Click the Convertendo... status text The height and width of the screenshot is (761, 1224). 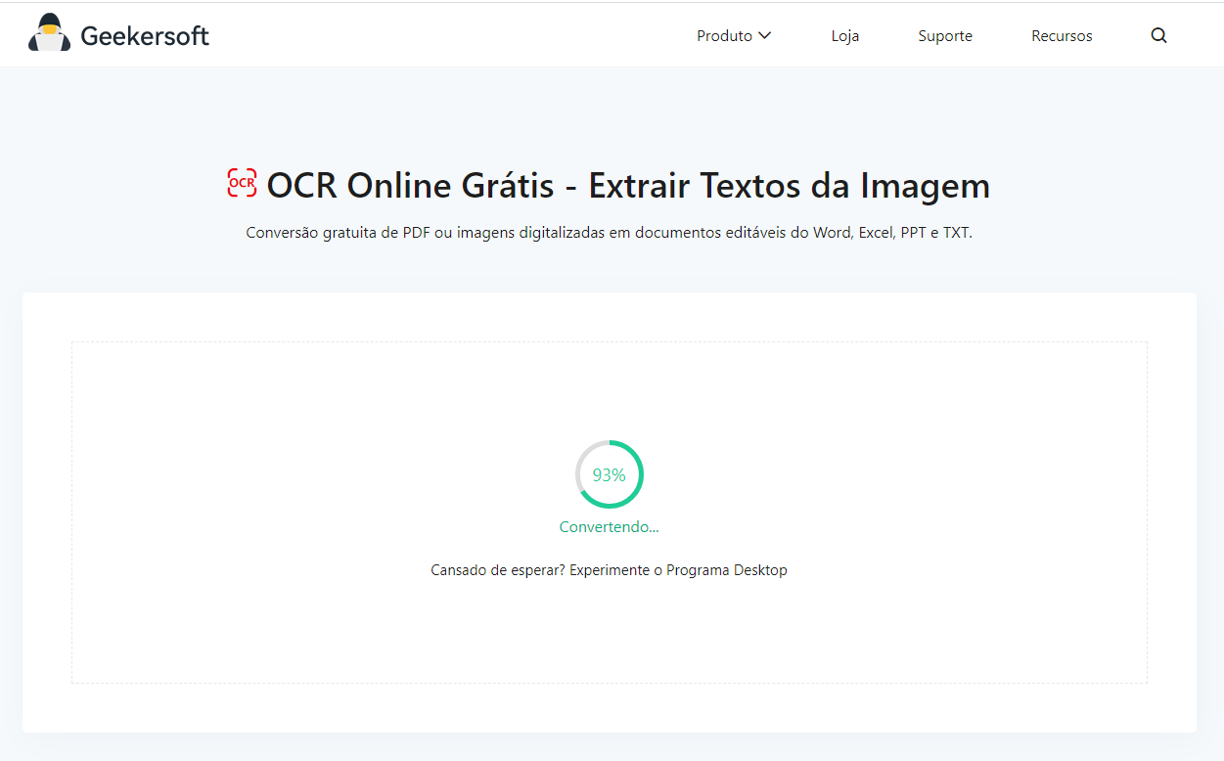click(609, 527)
